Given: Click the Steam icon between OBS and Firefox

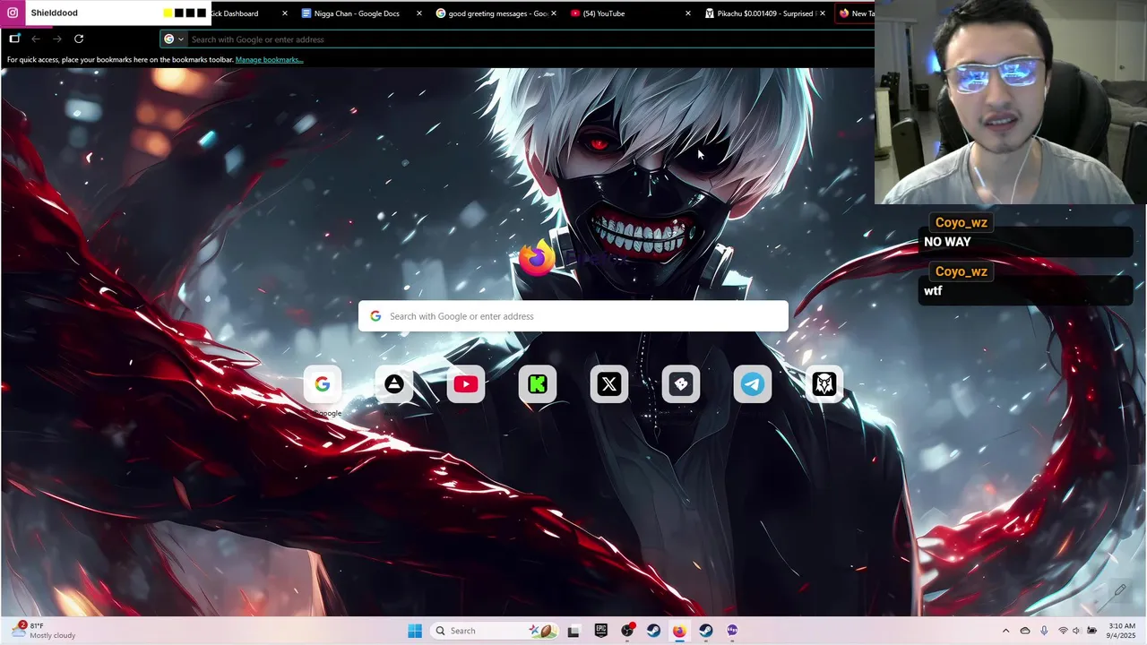Looking at the screenshot, I should [653, 631].
